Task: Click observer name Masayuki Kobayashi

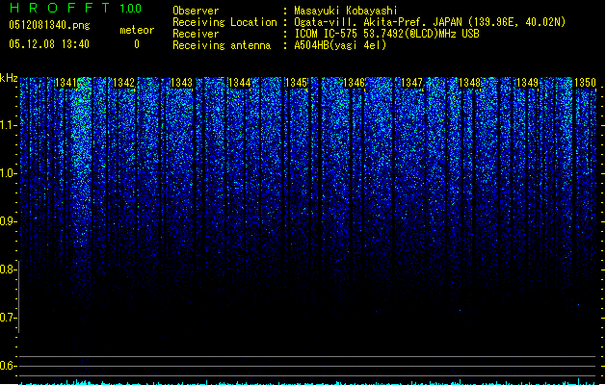Action: tap(346, 11)
